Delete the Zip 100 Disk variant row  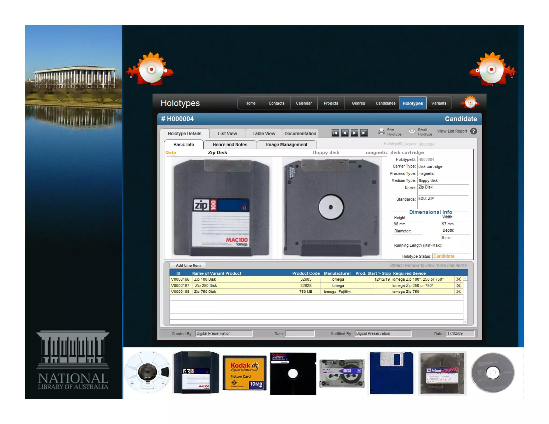point(458,279)
